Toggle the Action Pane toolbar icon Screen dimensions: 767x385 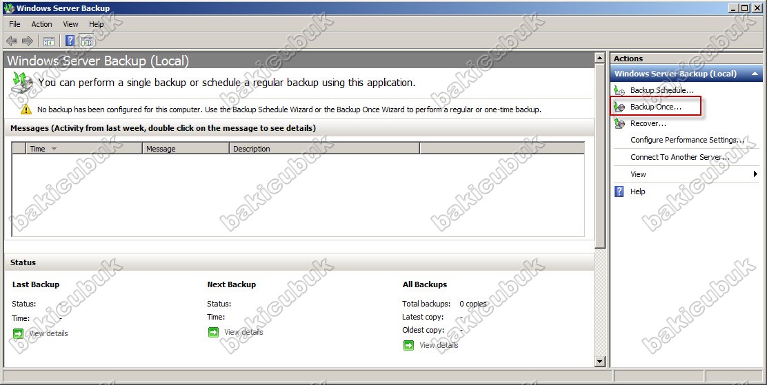pyautogui.click(x=87, y=41)
